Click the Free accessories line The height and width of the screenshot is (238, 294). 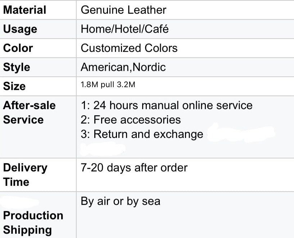point(131,120)
